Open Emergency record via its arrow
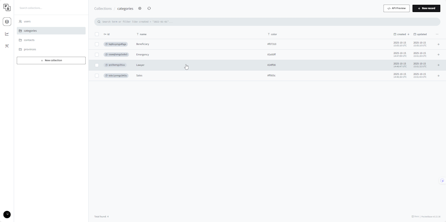Viewport: 446px width, 222px height. click(438, 55)
